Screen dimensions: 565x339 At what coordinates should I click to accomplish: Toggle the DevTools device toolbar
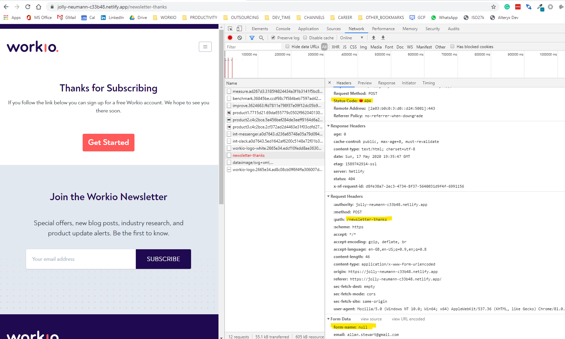239,29
